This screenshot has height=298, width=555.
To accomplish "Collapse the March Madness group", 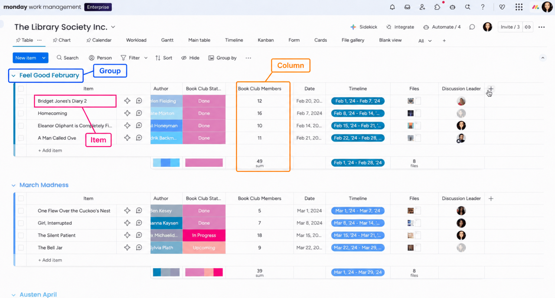I will coord(13,185).
